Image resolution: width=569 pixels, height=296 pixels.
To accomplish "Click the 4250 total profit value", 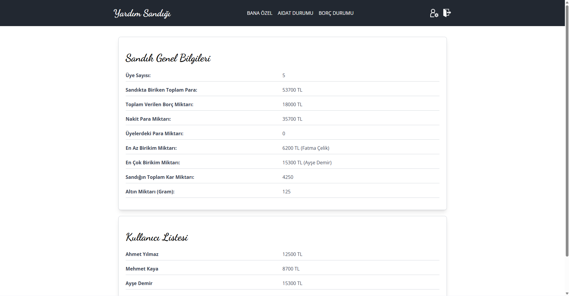I will (x=288, y=177).
